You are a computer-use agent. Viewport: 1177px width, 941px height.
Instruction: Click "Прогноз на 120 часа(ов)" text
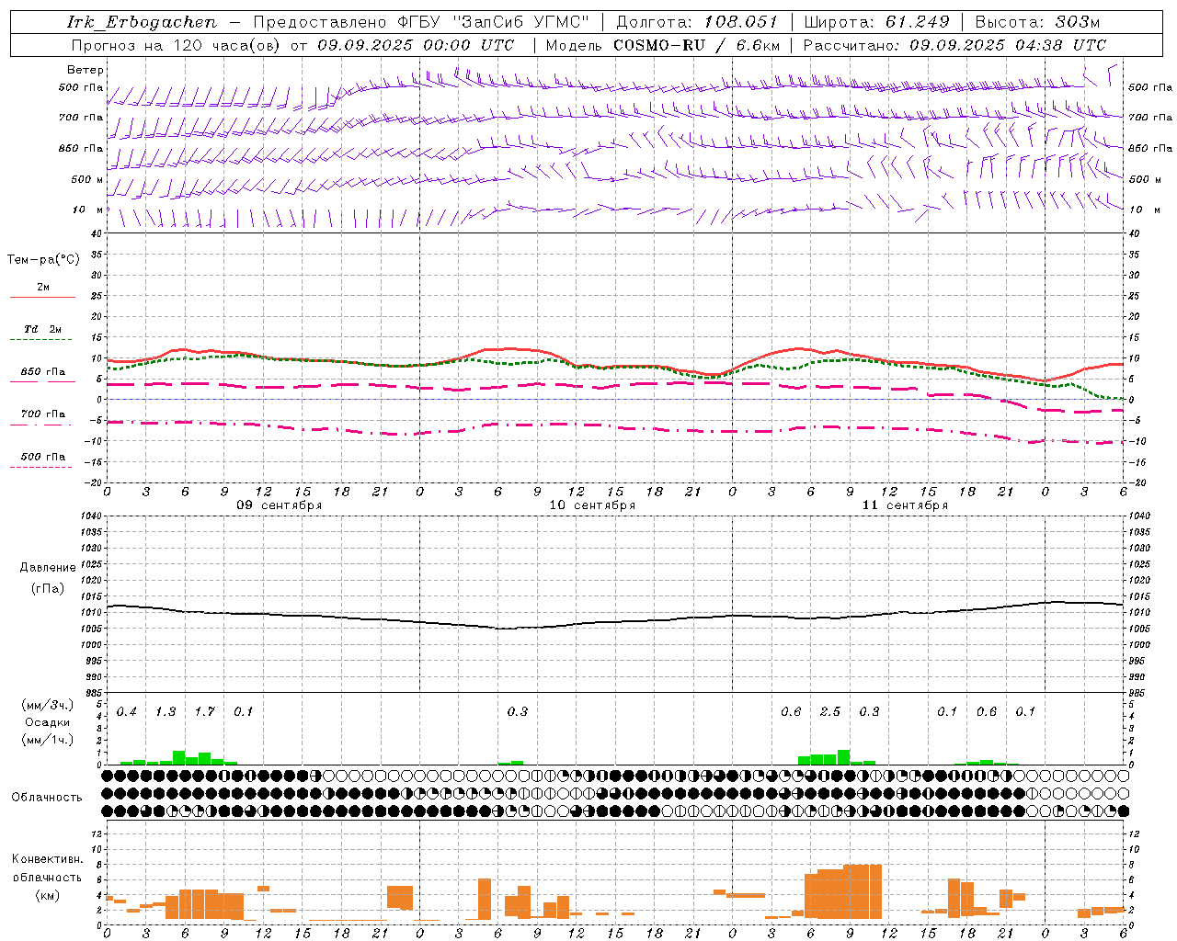[175, 45]
